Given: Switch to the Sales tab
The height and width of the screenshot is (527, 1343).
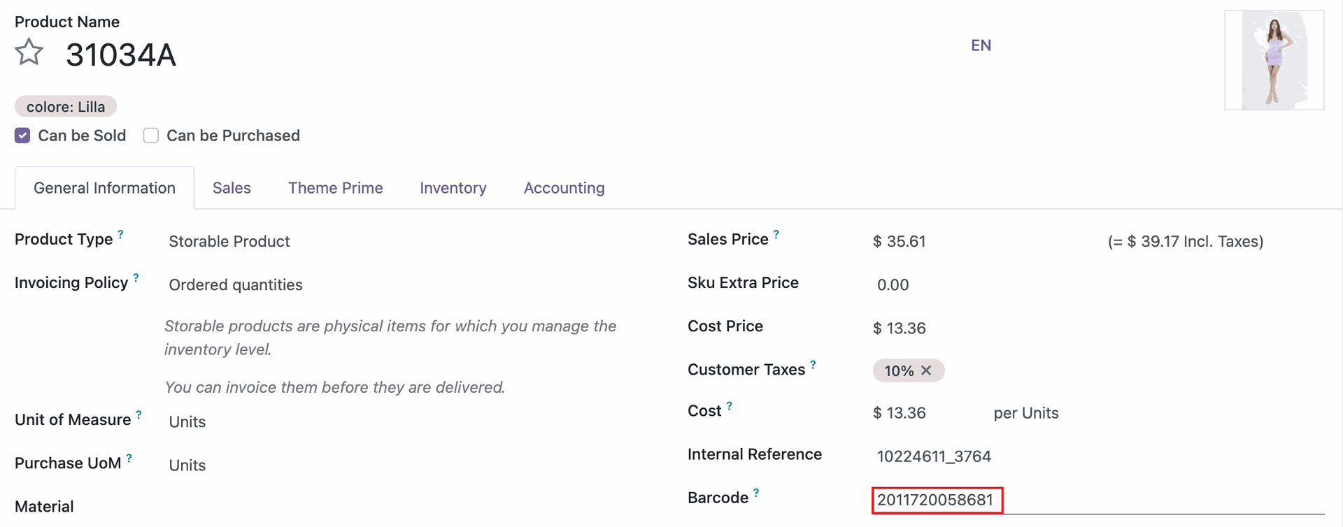Looking at the screenshot, I should pos(232,188).
